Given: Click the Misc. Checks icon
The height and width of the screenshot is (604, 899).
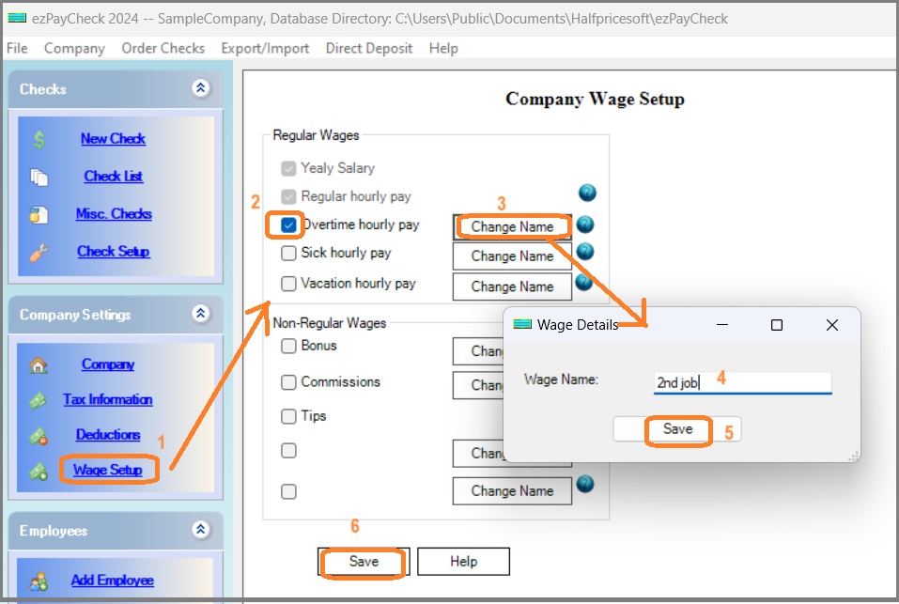Looking at the screenshot, I should pos(39,213).
